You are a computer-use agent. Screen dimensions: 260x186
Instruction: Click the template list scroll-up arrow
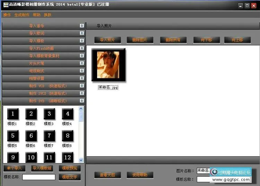81,109
